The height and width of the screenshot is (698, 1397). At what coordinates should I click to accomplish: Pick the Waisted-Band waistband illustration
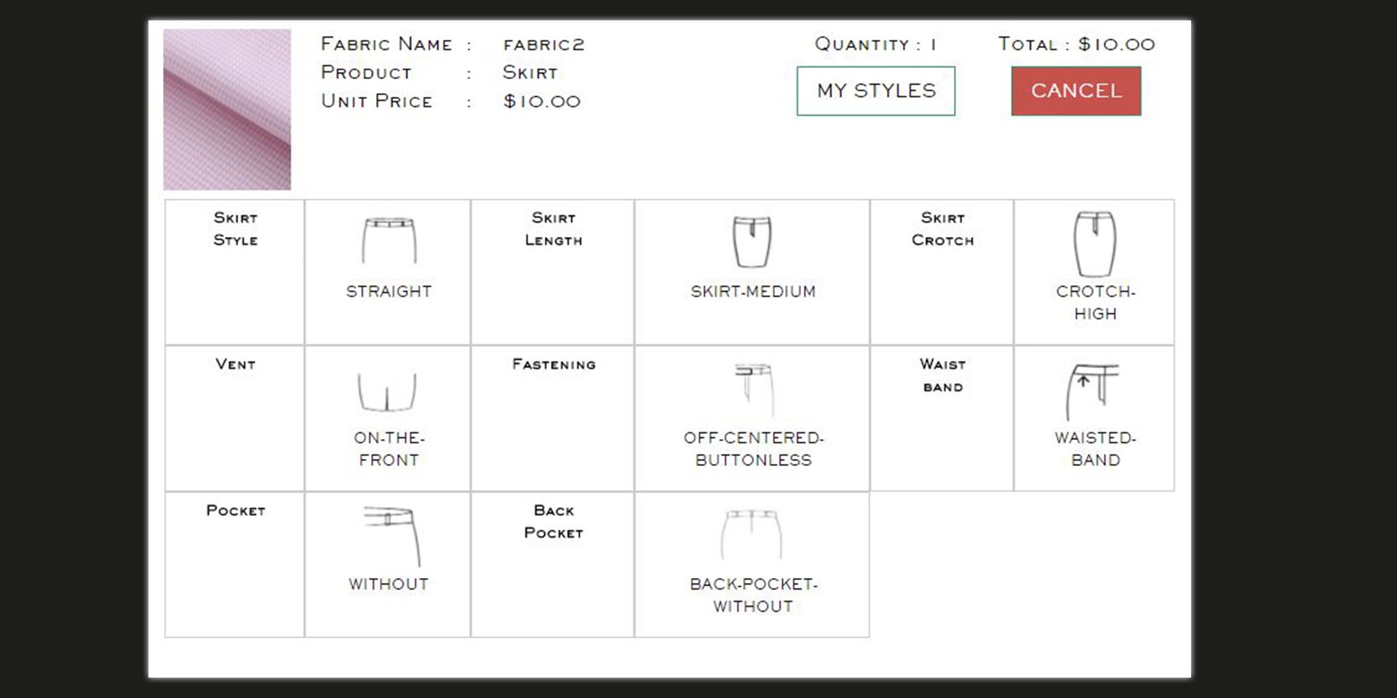click(x=1092, y=392)
